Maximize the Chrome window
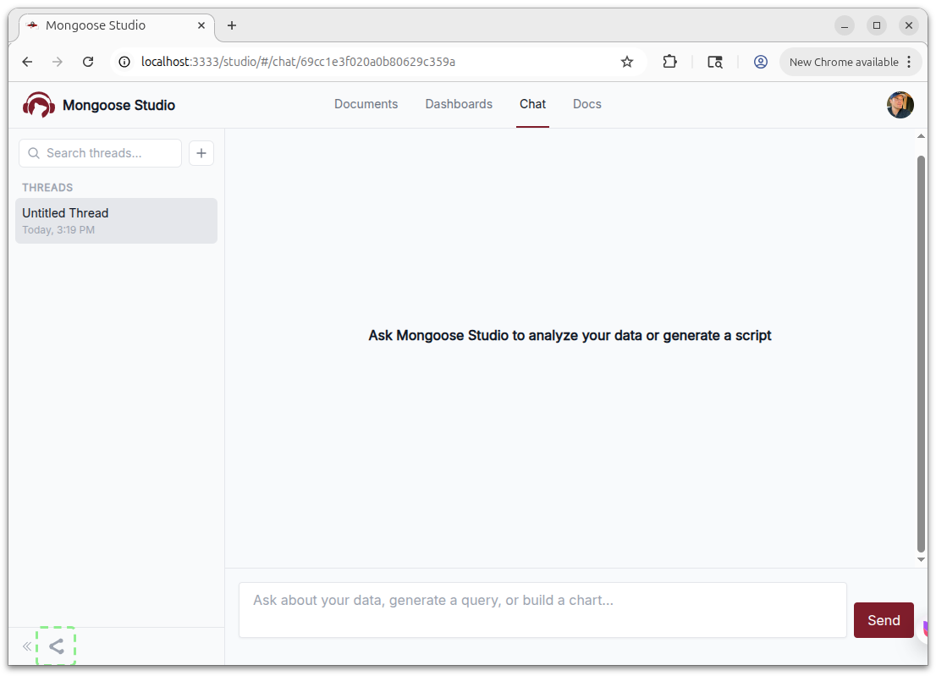This screenshot has height=676, width=936. 876,25
